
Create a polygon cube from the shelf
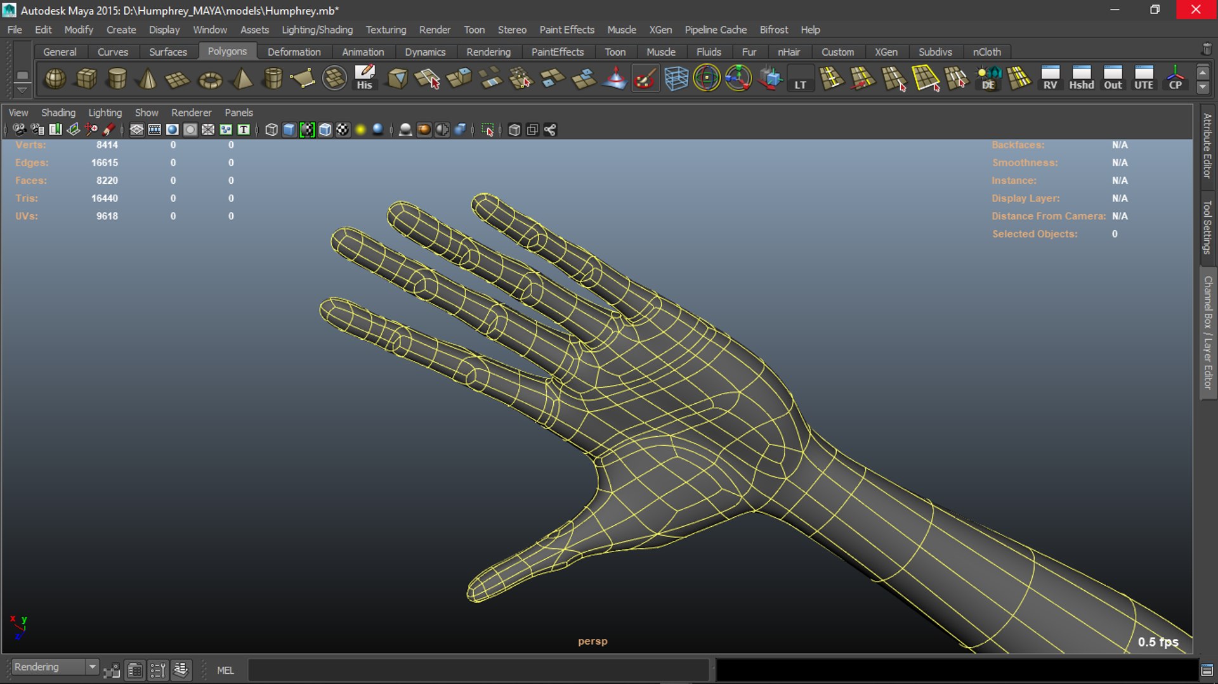pyautogui.click(x=86, y=79)
